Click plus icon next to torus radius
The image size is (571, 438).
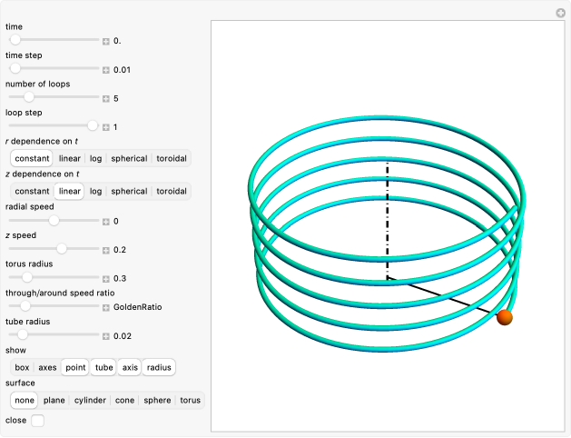pyautogui.click(x=105, y=278)
